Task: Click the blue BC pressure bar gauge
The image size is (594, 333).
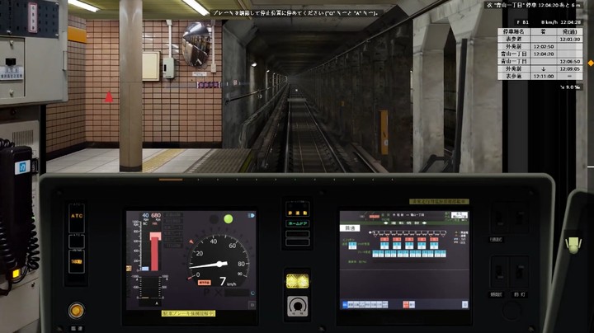Action: coord(144,269)
